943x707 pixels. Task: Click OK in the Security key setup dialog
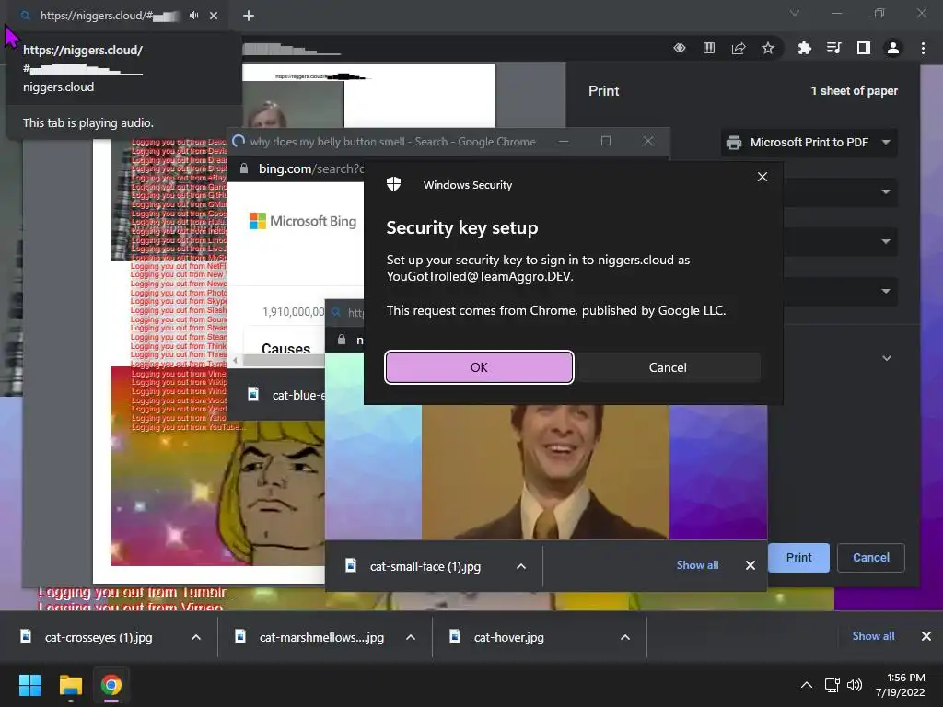coord(479,367)
